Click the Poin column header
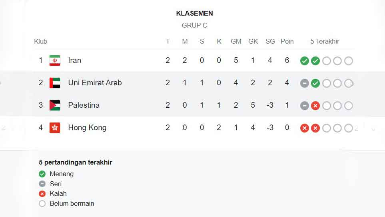 (x=287, y=41)
